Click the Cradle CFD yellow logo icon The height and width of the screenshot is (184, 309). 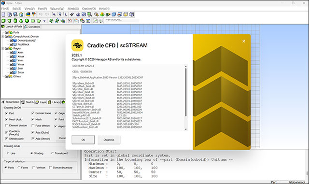pyautogui.click(x=77, y=45)
